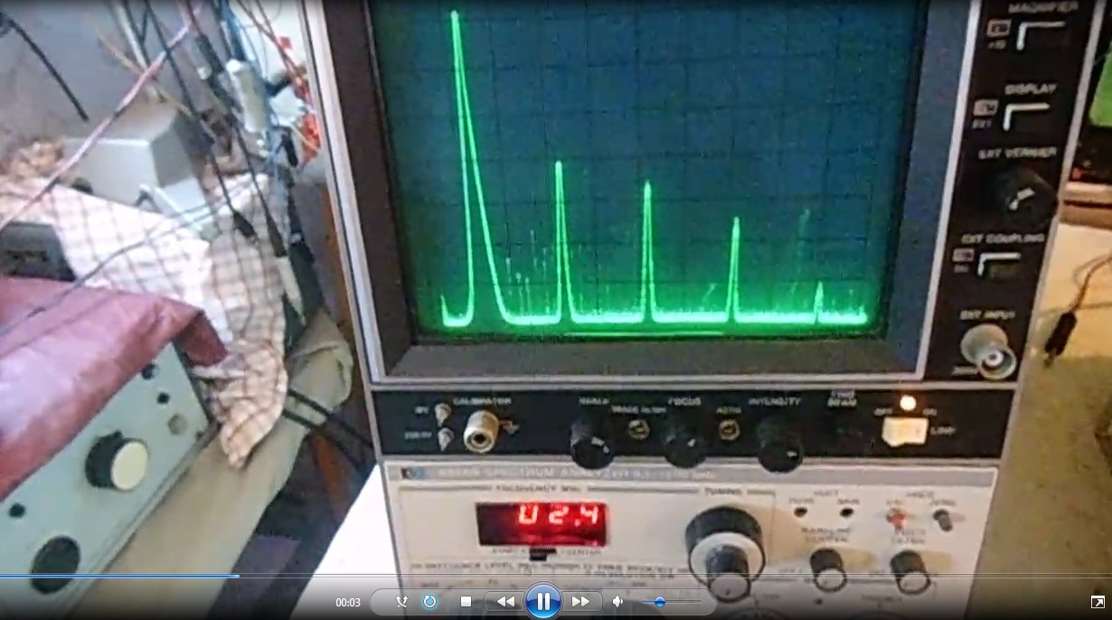Mute the player sound
Viewport: 1112px width, 620px height.
pyautogui.click(x=618, y=601)
